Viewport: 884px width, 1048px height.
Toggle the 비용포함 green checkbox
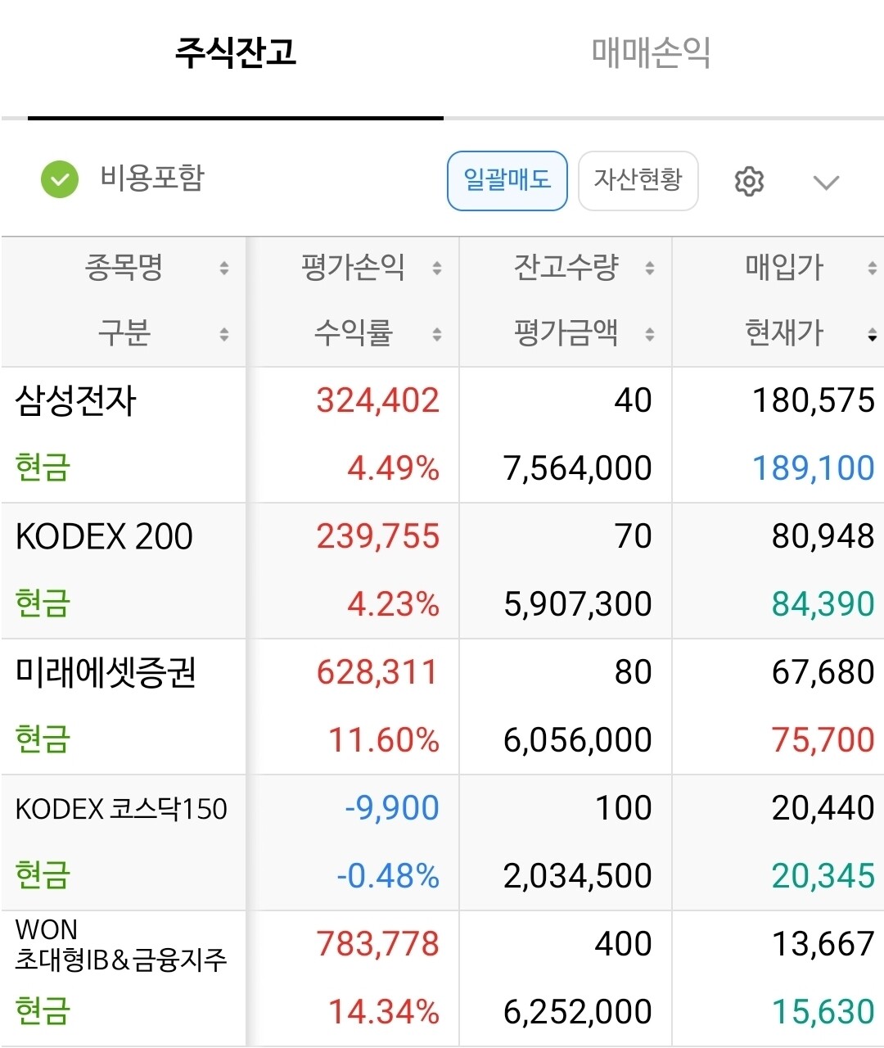pyautogui.click(x=60, y=179)
